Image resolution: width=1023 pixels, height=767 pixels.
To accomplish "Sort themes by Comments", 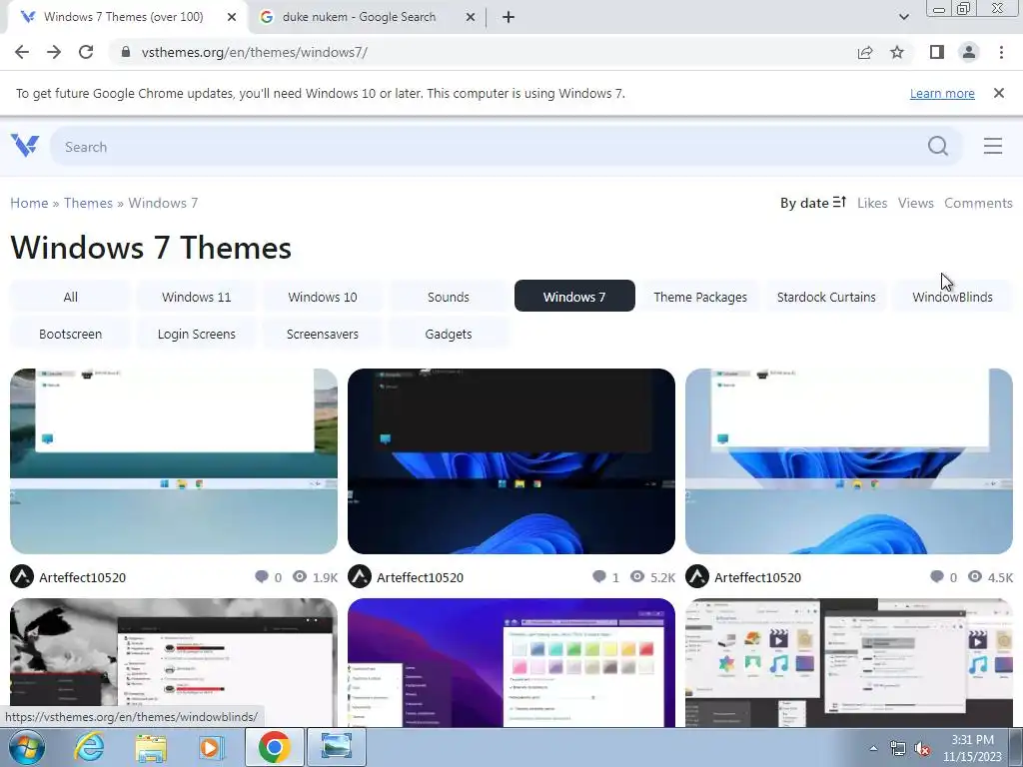I will tap(978, 203).
